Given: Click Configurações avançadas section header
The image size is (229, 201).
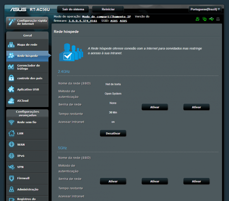Looking at the screenshot, I should 27,113.
